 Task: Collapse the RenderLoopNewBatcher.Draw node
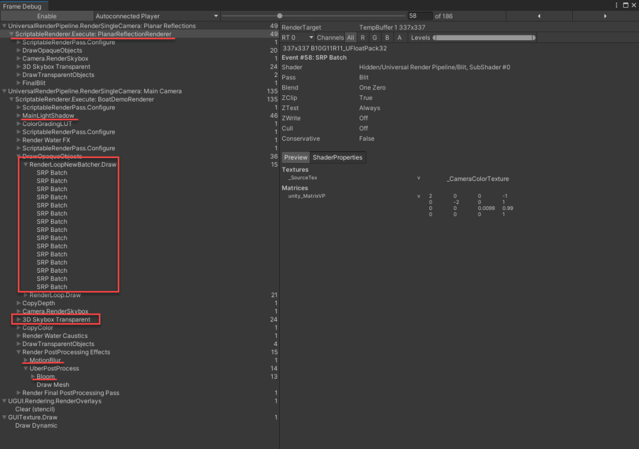pos(25,164)
